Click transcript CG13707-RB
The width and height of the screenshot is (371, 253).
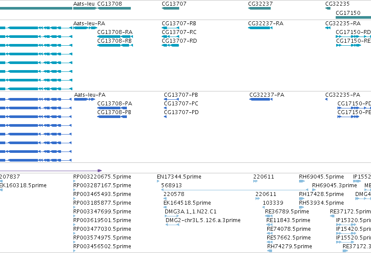pos(170,28)
